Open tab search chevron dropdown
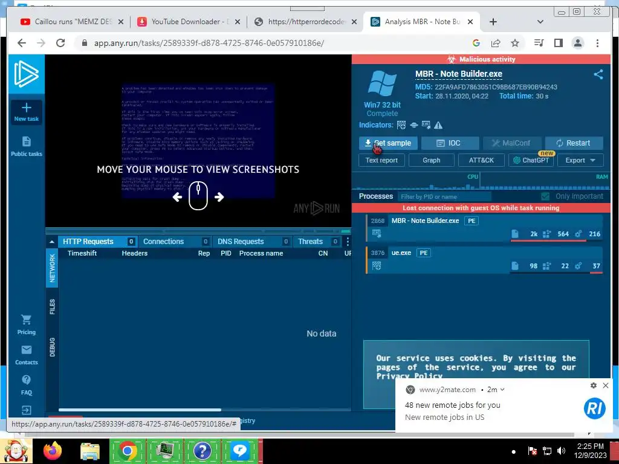 [540, 22]
